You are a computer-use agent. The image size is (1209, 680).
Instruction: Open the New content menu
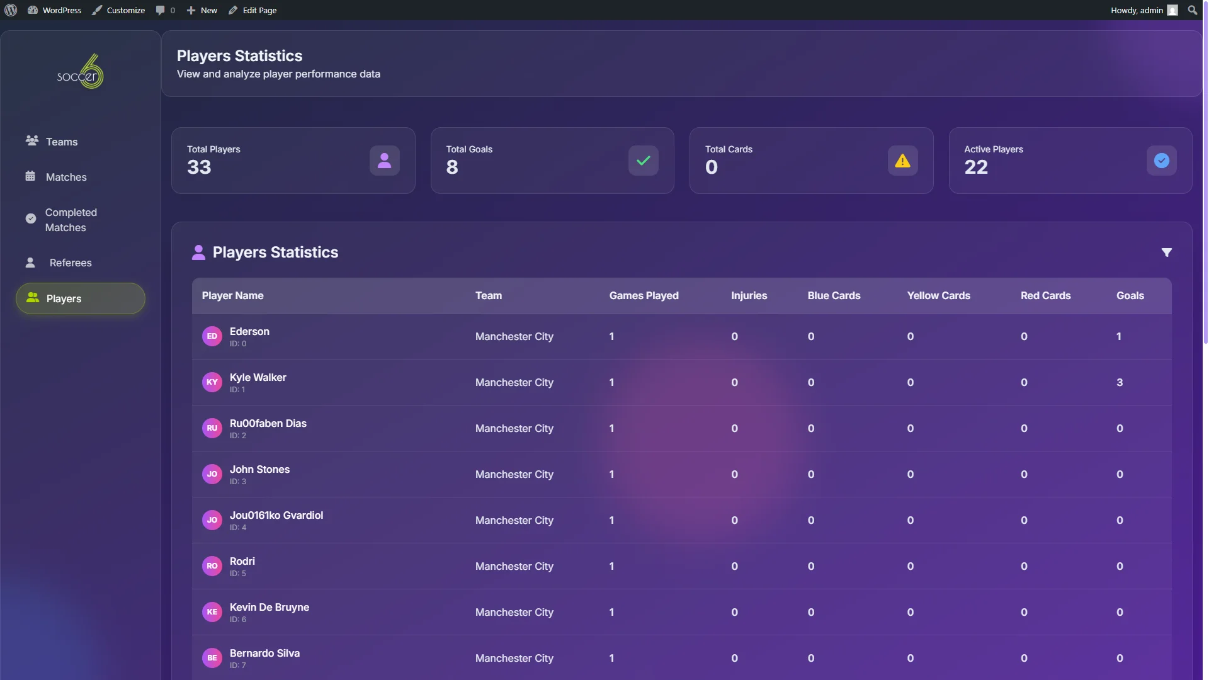point(202,10)
